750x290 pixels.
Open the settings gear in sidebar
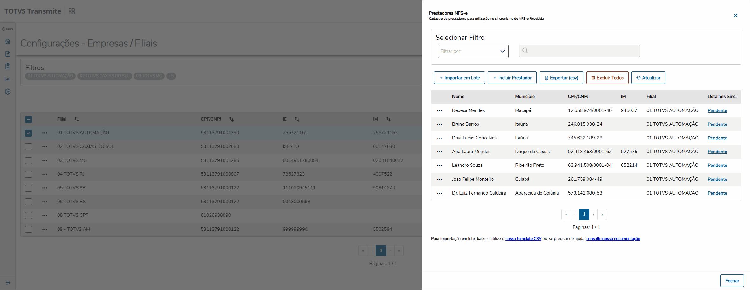pyautogui.click(x=8, y=92)
